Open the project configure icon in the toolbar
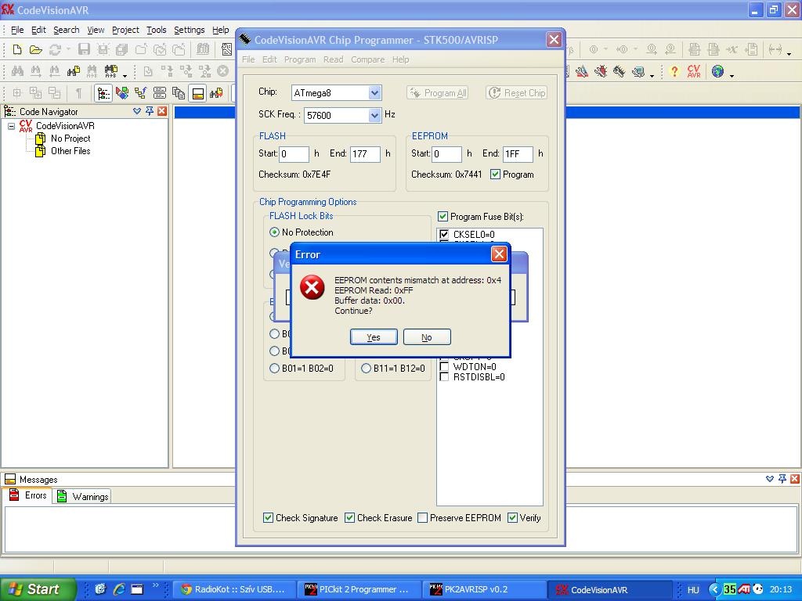The height and width of the screenshot is (601, 802). (226, 49)
